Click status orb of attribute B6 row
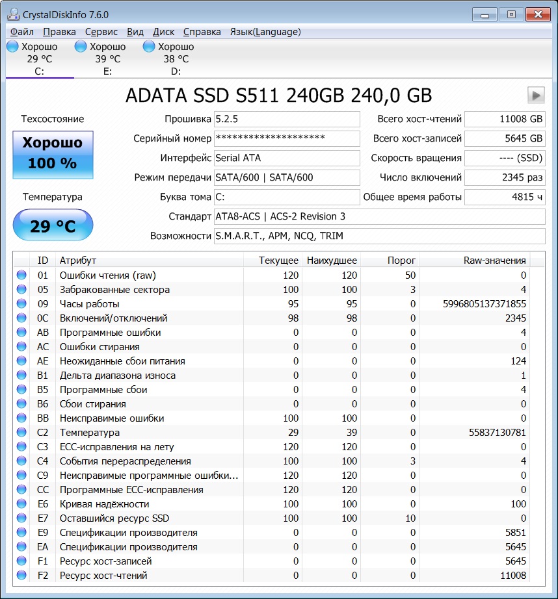This screenshot has height=599, width=558. 21,404
